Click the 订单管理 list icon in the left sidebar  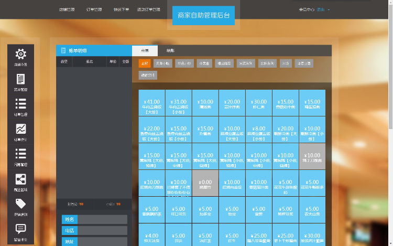click(20, 104)
